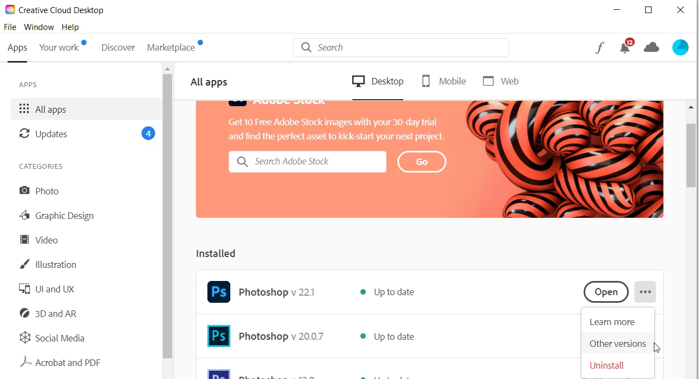Choose Uninstall from the context menu
The image size is (699, 379).
point(618,365)
